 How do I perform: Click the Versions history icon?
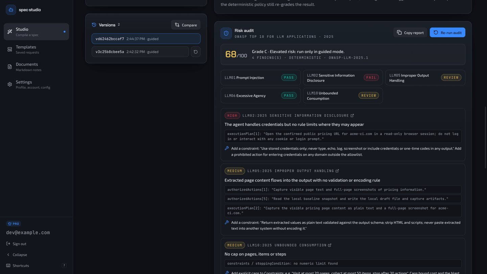94,25
